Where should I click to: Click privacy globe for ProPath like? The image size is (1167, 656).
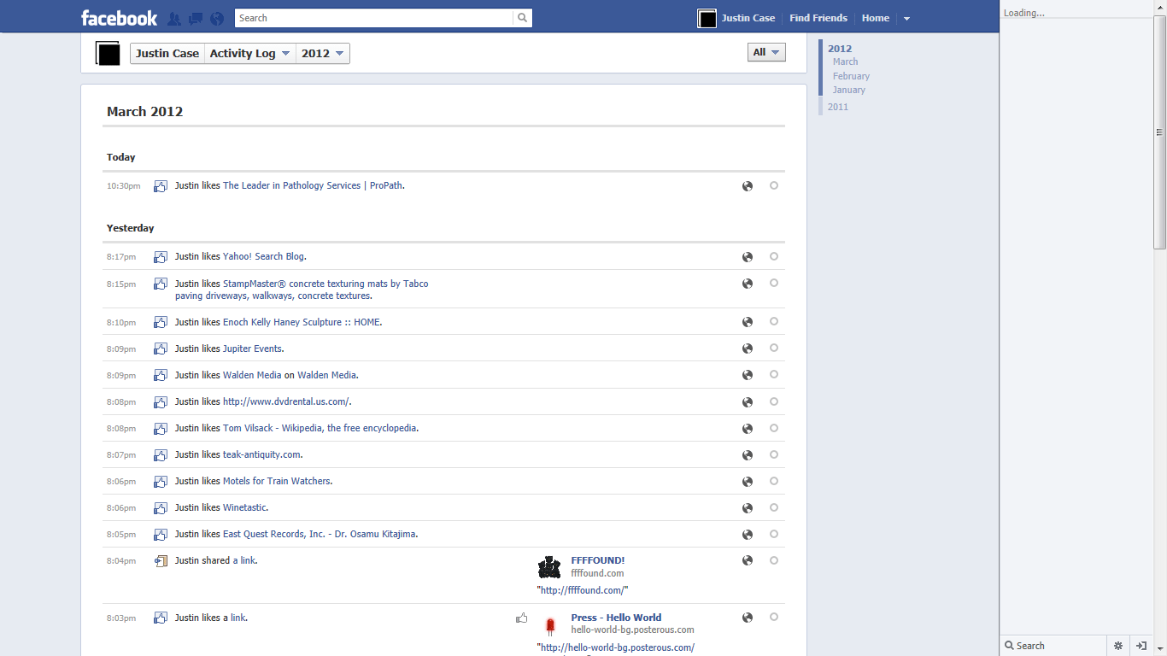(748, 186)
